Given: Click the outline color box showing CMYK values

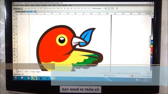Looking at the screenshot, I should 132,76.
